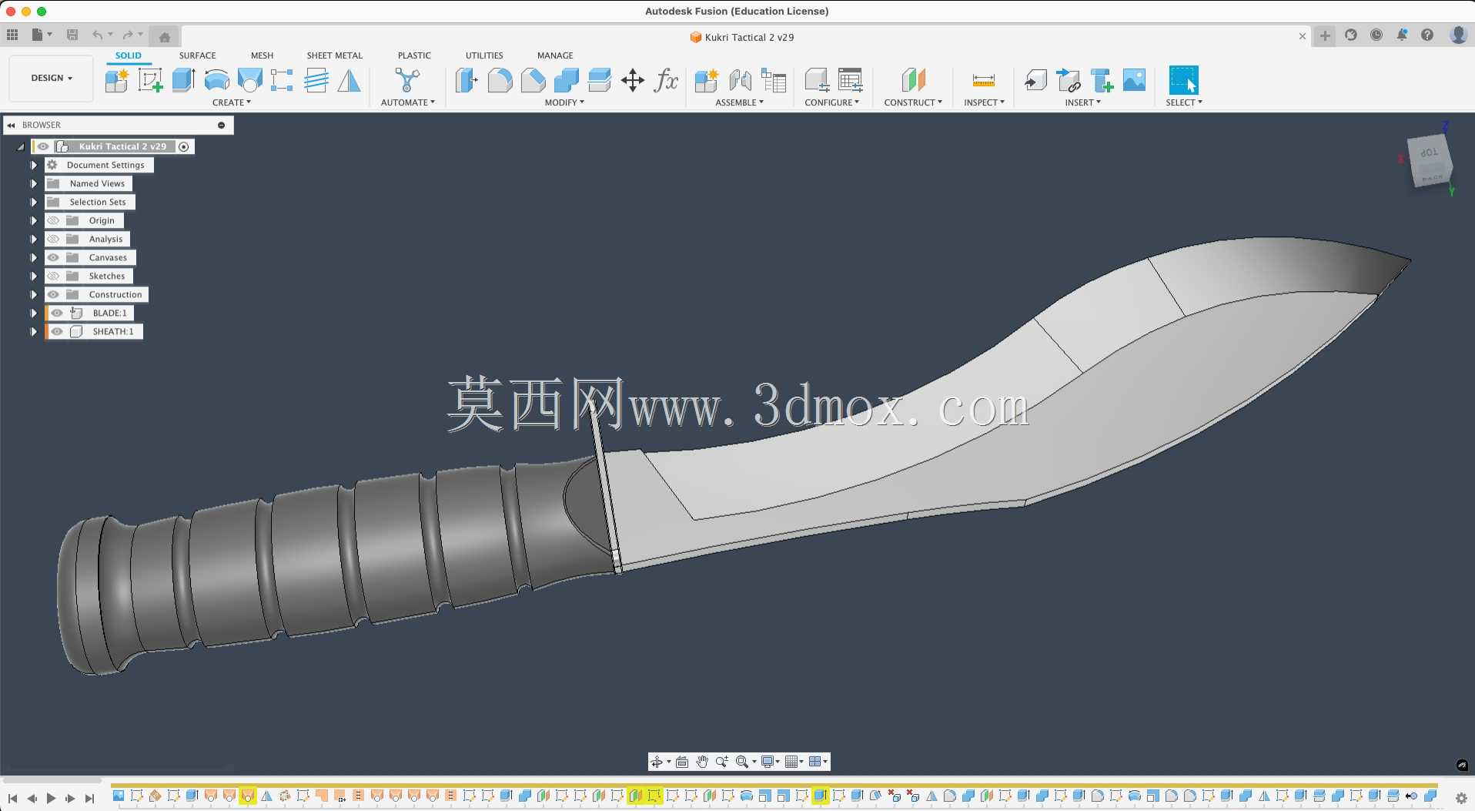Select the Revolve tool

[x=217, y=80]
